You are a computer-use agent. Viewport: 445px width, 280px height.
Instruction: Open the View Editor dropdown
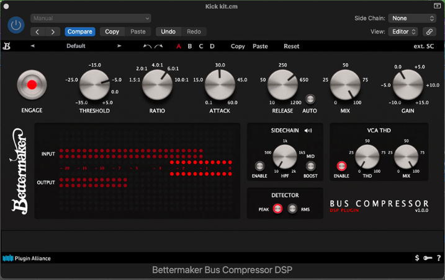[403, 32]
